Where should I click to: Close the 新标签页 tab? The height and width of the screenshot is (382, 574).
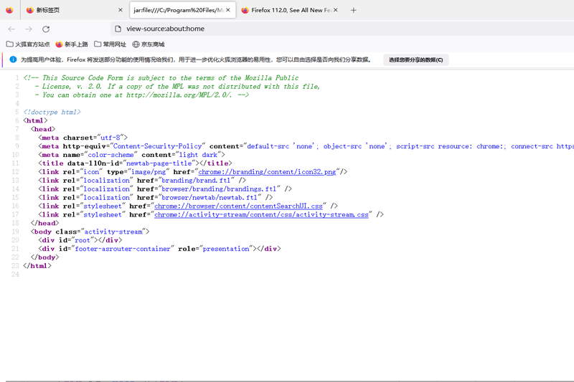pos(120,10)
